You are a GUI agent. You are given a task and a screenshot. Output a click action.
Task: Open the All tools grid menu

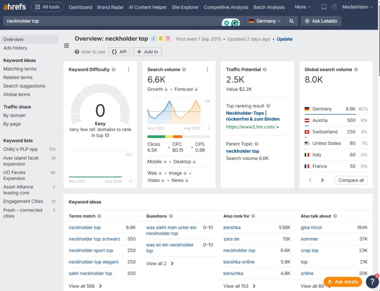pyautogui.click(x=47, y=7)
